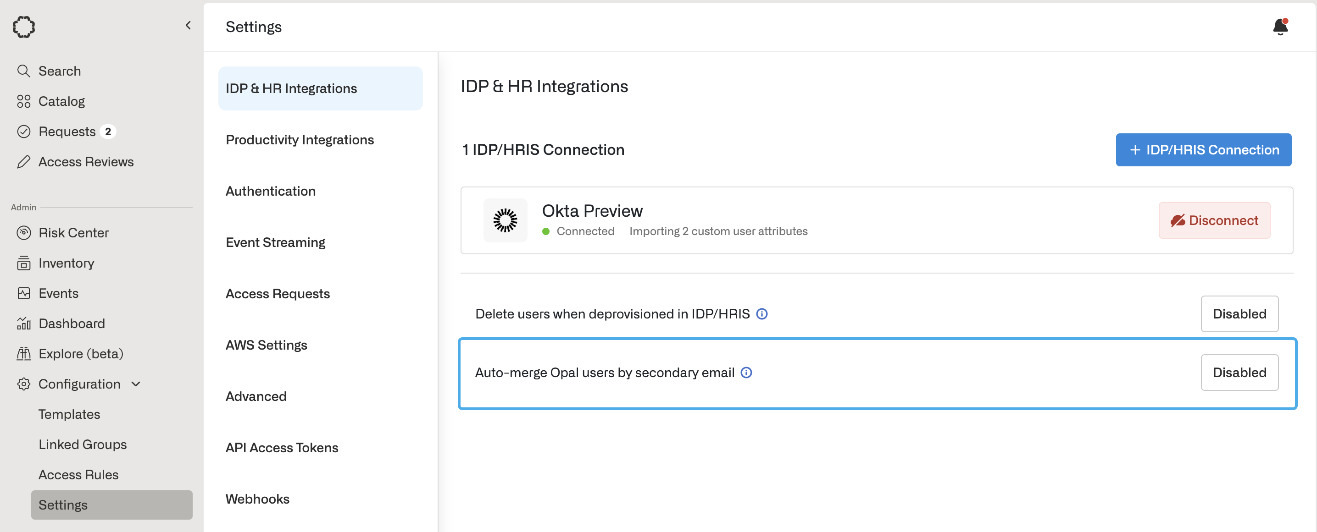Open Access Reviews in sidebar
1317x532 pixels.
pyautogui.click(x=85, y=162)
